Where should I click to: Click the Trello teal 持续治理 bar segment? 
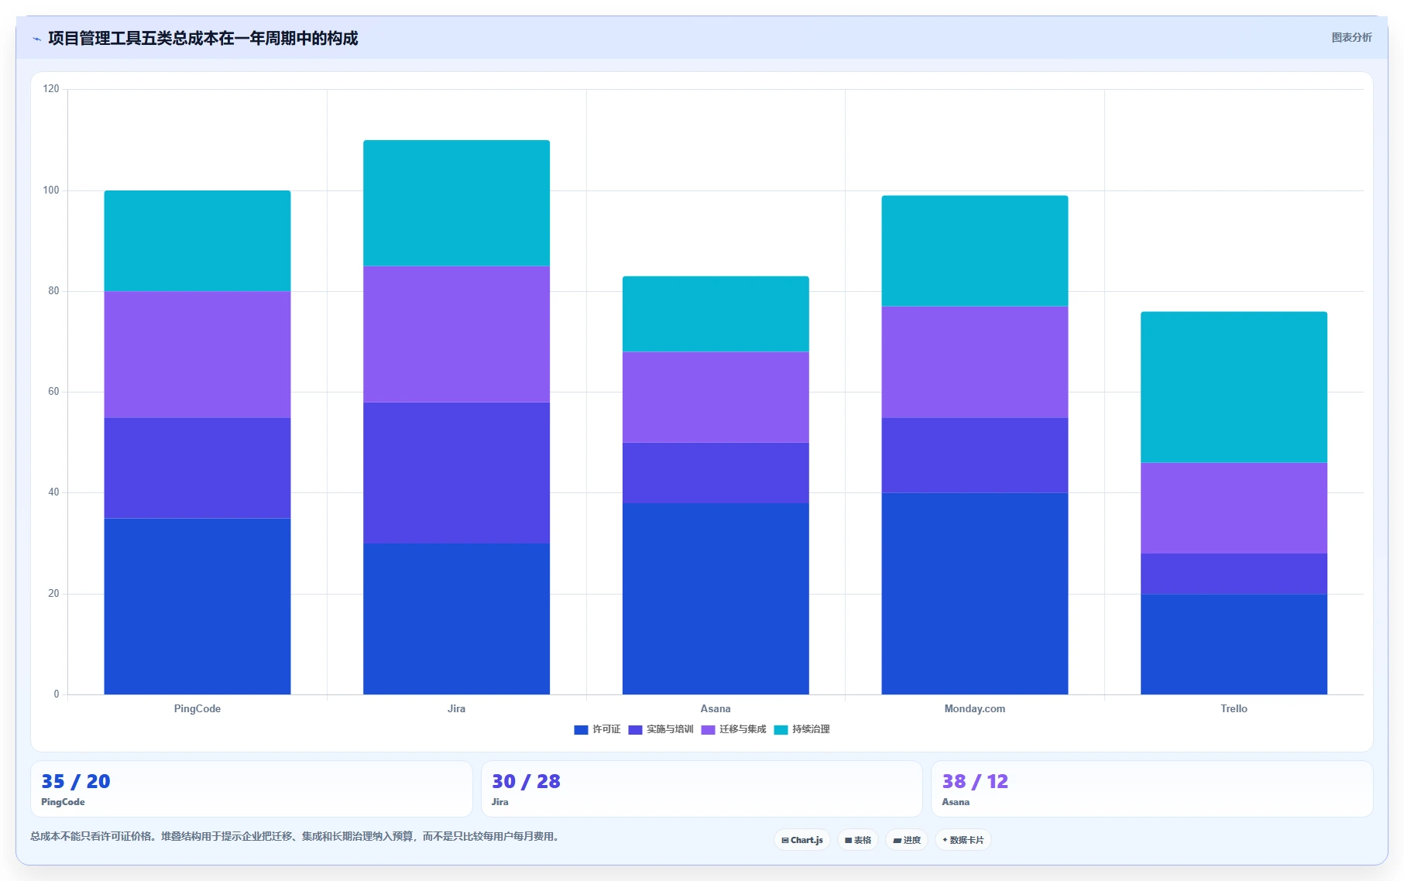1234,387
